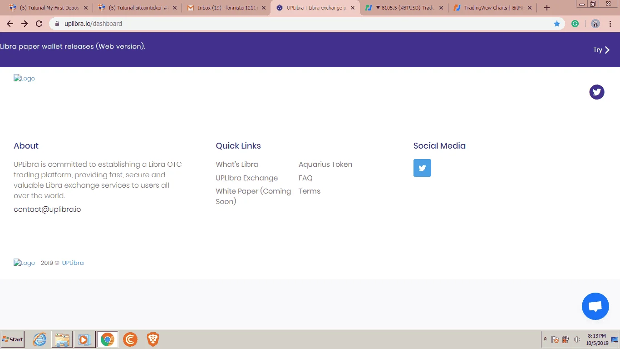Viewport: 620px width, 349px height.
Task: Click the About heading
Action: 26,146
